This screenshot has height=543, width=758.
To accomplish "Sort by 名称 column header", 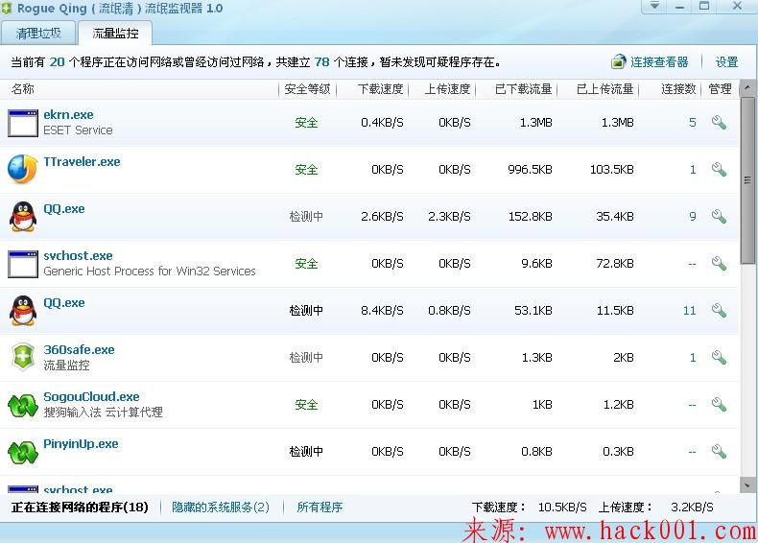I will tap(22, 89).
